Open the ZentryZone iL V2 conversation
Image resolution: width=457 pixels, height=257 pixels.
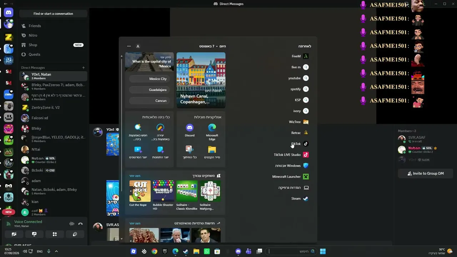pyautogui.click(x=53, y=107)
